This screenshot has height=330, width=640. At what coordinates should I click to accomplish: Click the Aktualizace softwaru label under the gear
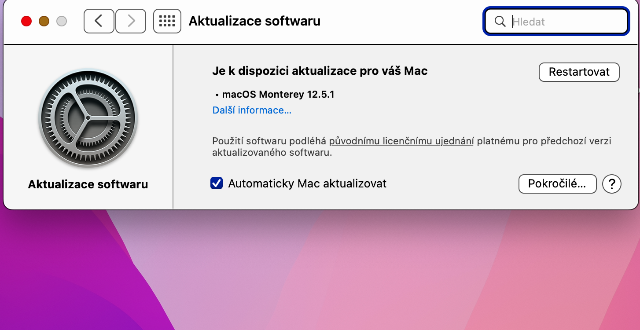point(88,184)
